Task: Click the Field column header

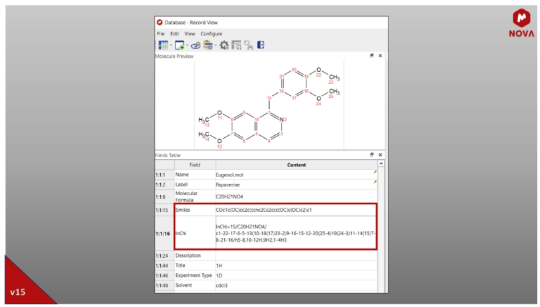Action: pyautogui.click(x=195, y=165)
